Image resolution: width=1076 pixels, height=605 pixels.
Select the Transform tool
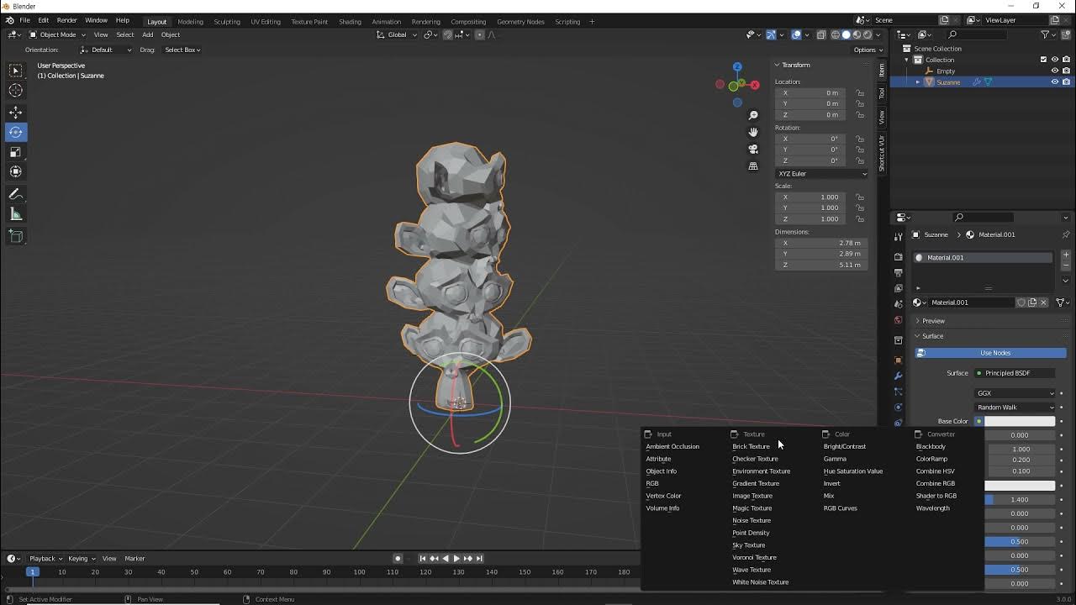pyautogui.click(x=15, y=171)
